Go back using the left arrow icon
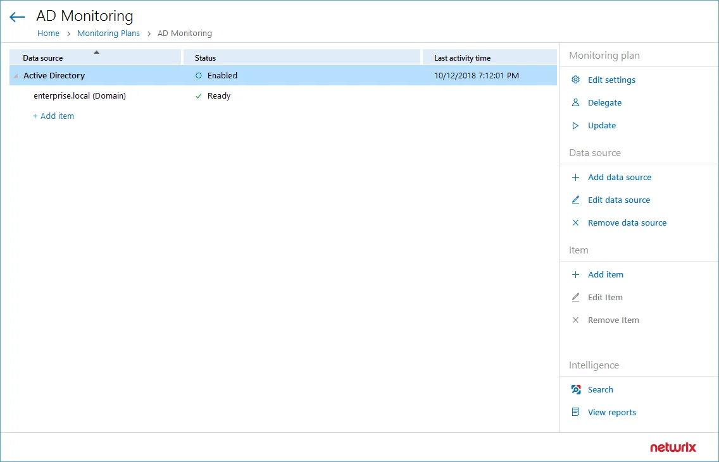The image size is (719, 462). (17, 18)
